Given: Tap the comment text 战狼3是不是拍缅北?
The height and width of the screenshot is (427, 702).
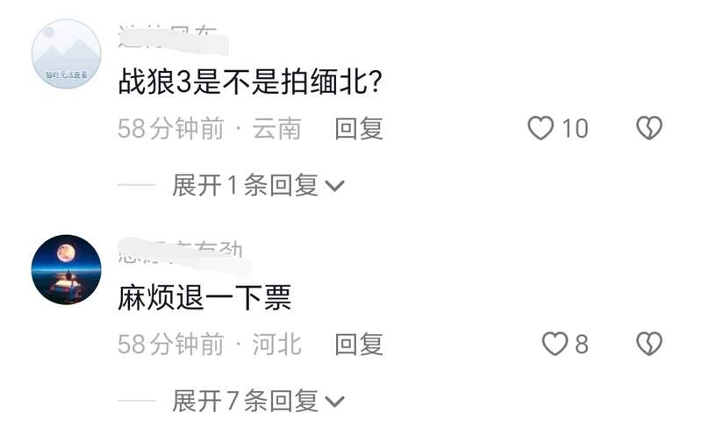Looking at the screenshot, I should [250, 82].
